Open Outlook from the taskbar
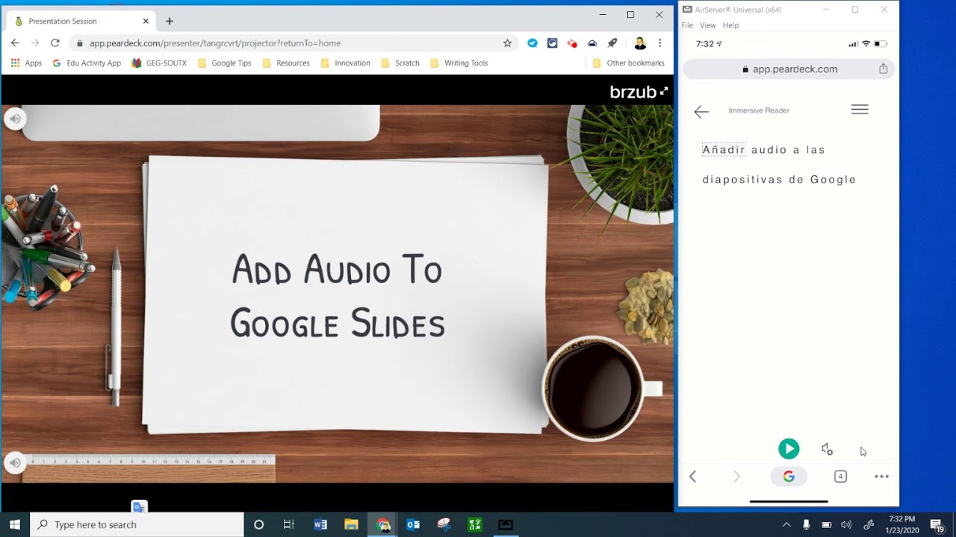Screen dimensions: 956x537 click(413, 524)
